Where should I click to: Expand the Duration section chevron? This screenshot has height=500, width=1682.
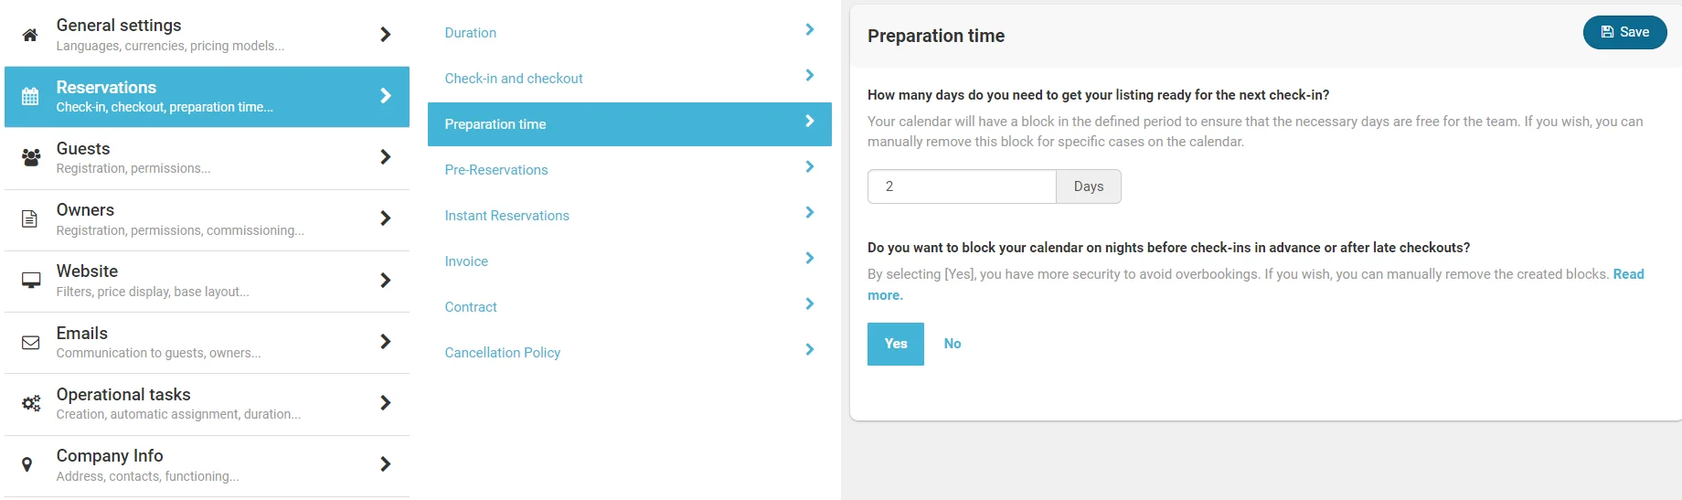[x=809, y=30]
